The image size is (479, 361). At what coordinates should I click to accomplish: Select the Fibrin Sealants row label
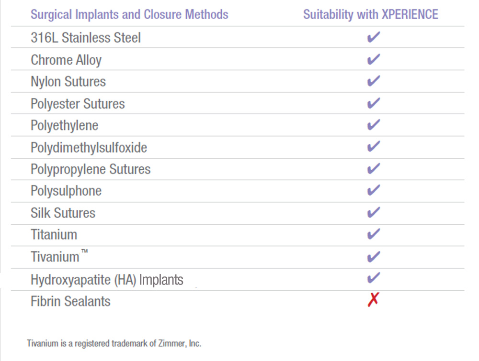[x=70, y=301]
